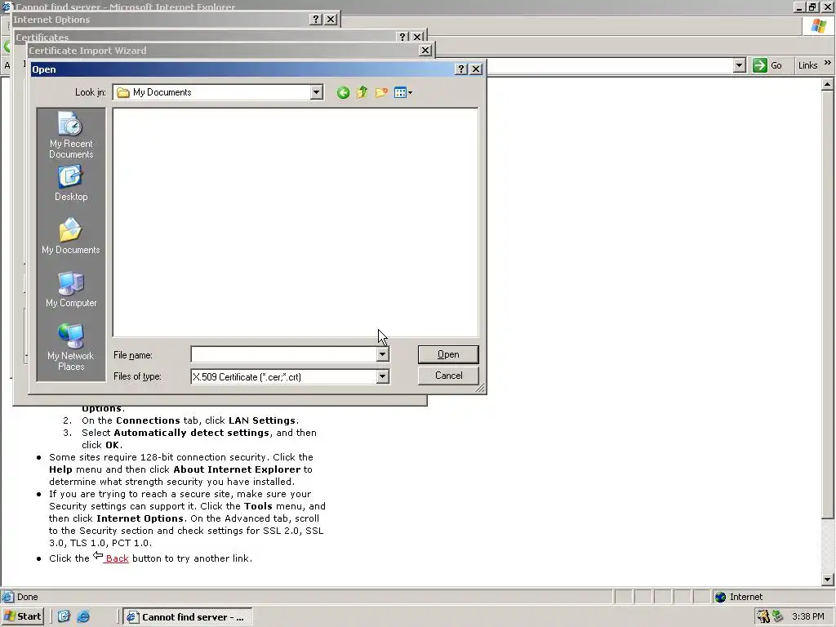Go back to last folder visited

pos(343,93)
